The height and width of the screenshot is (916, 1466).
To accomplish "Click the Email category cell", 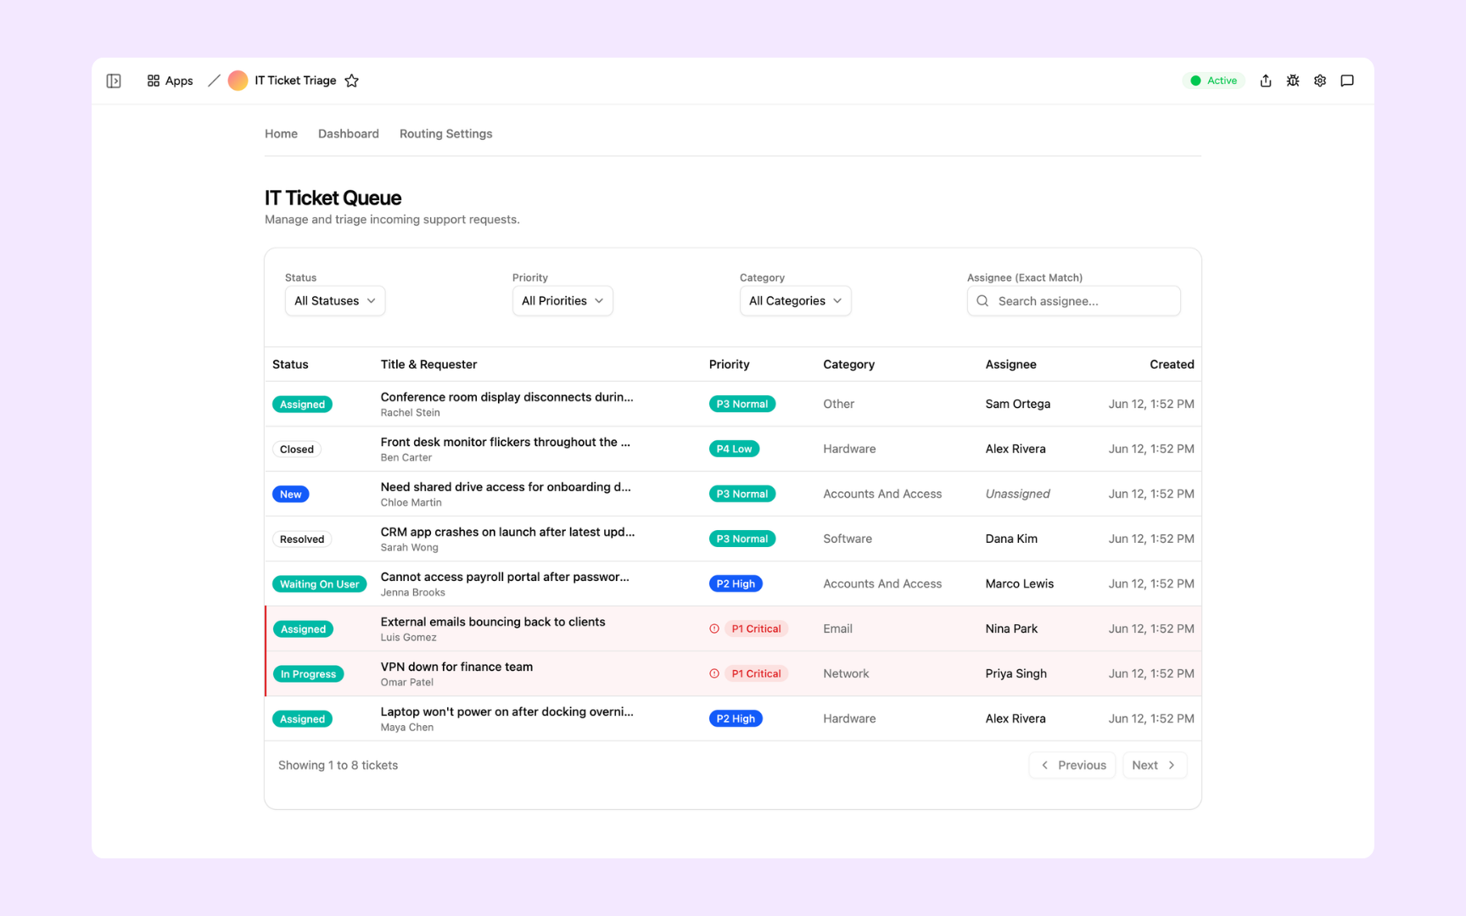I will (x=837, y=628).
